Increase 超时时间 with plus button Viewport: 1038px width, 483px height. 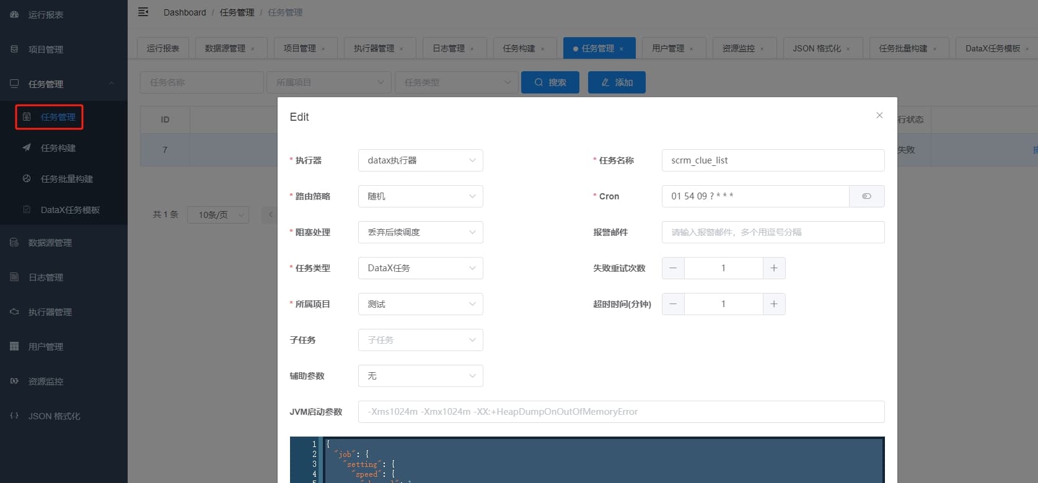click(x=774, y=304)
